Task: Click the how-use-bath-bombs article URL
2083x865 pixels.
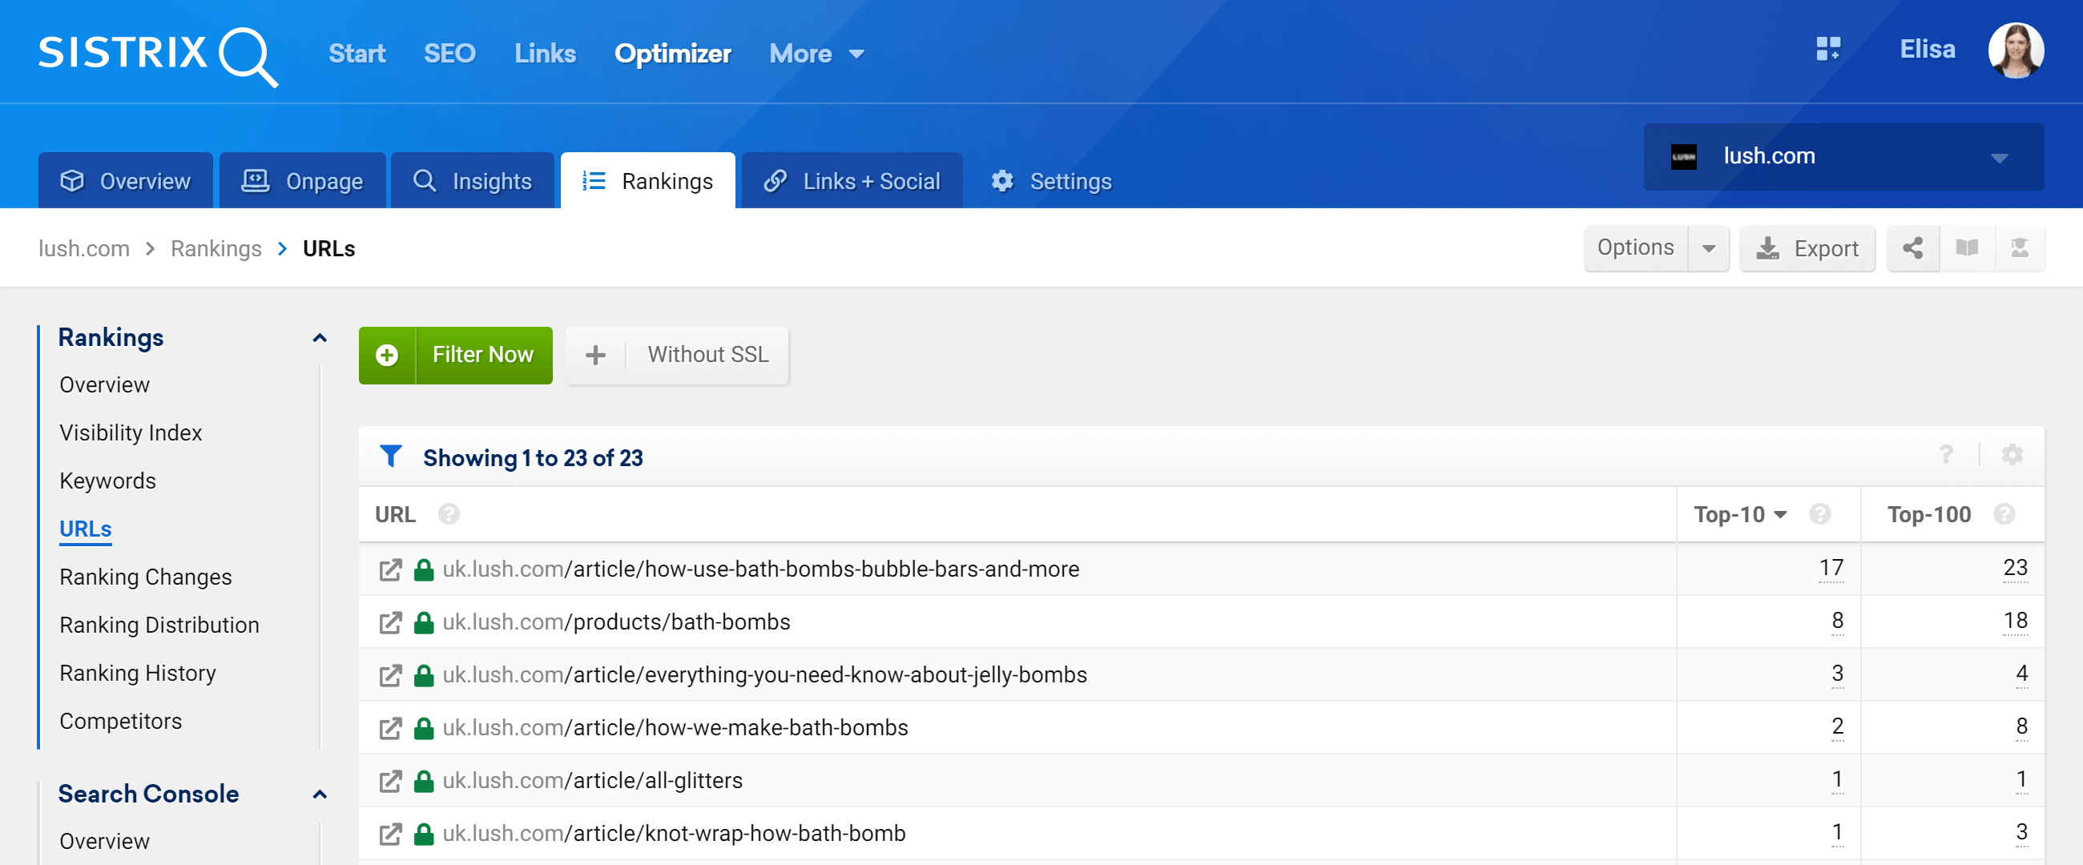Action: pyautogui.click(x=760, y=569)
